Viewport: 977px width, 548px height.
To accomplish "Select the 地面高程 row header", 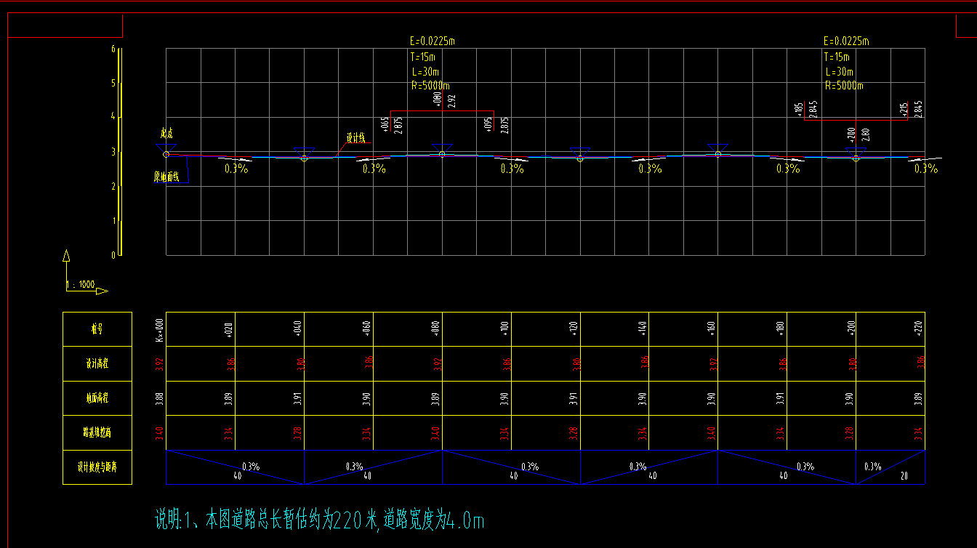I will [x=97, y=398].
